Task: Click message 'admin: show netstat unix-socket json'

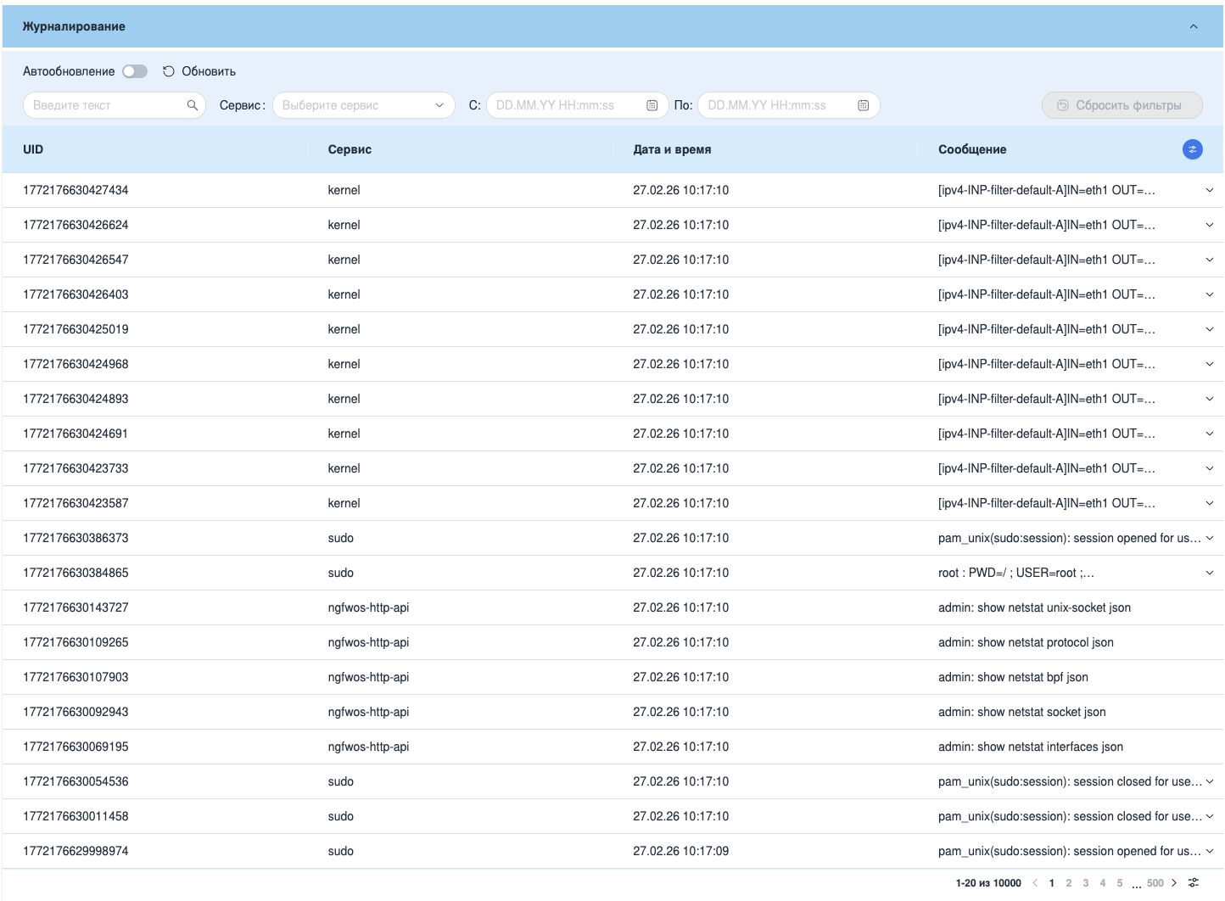Action: (1034, 607)
